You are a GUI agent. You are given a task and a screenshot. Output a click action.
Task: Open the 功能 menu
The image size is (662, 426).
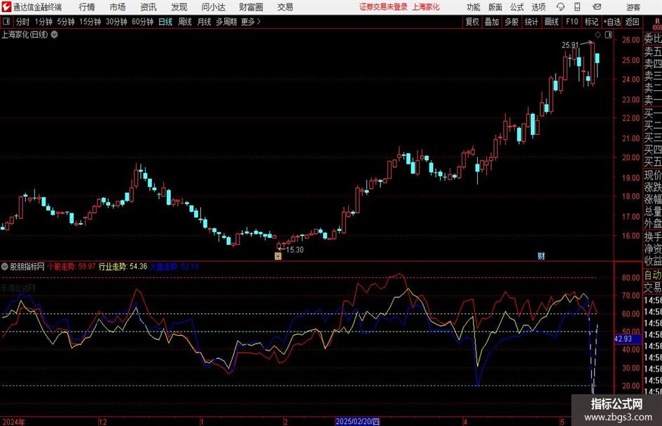coord(474,7)
